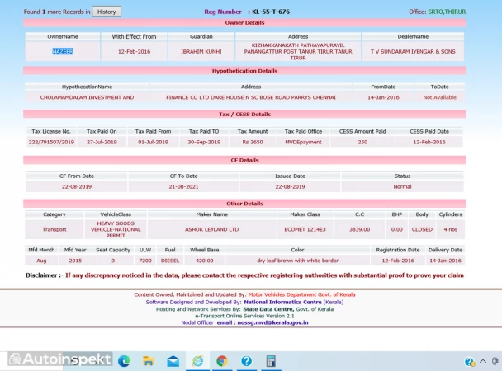Select the category value Transport
Image resolution: width=502 pixels, height=371 pixels.
(54, 229)
